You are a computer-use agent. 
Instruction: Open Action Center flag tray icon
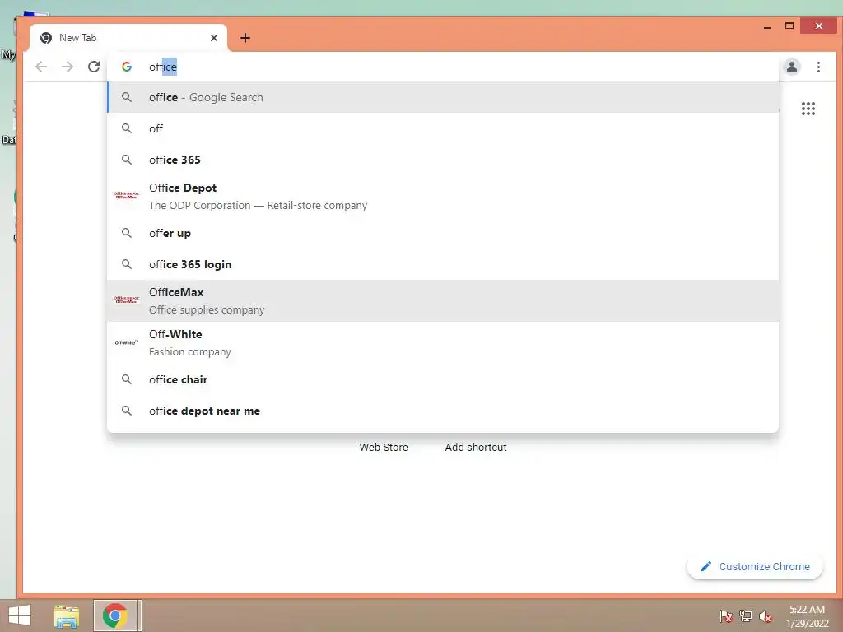(725, 616)
